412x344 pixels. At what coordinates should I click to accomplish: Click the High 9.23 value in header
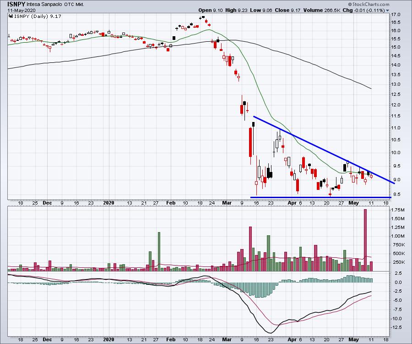[236, 10]
